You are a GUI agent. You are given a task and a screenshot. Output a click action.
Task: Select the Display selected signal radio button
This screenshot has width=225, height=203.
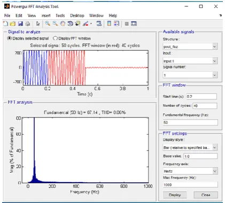[x=9, y=38]
